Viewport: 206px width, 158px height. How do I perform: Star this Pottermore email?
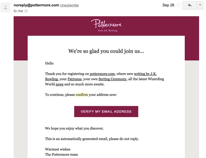[x=179, y=5]
